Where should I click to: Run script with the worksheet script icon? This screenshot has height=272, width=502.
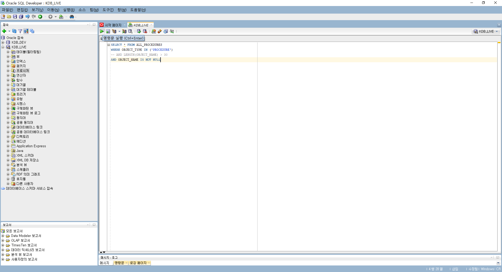[108, 31]
